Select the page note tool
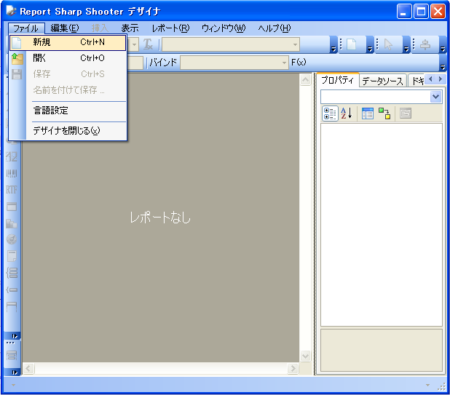This screenshot has height=395, width=450. tap(12, 256)
